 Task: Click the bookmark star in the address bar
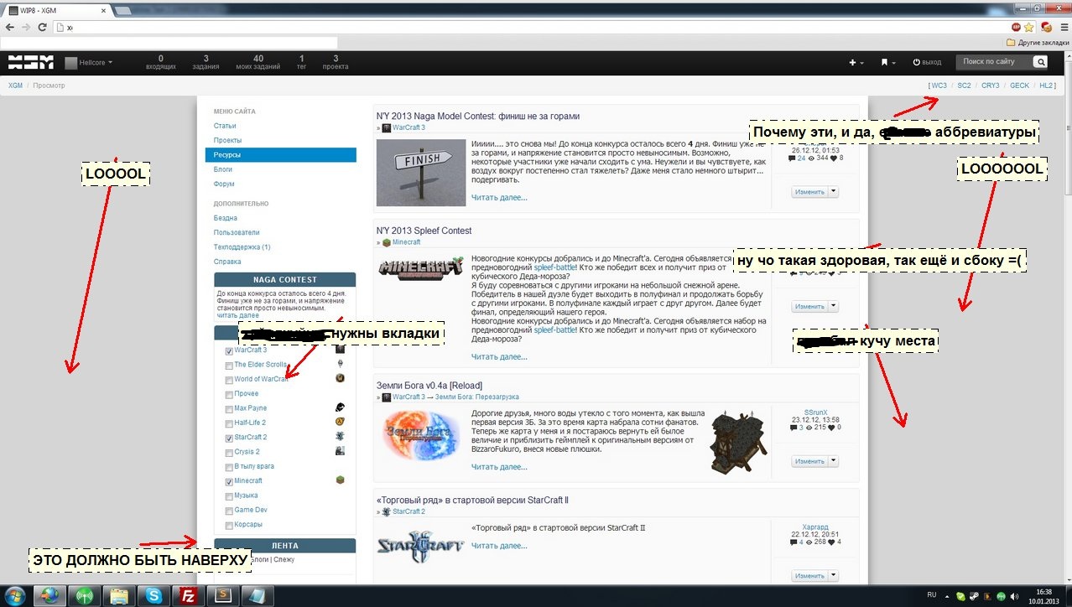coord(1028,27)
